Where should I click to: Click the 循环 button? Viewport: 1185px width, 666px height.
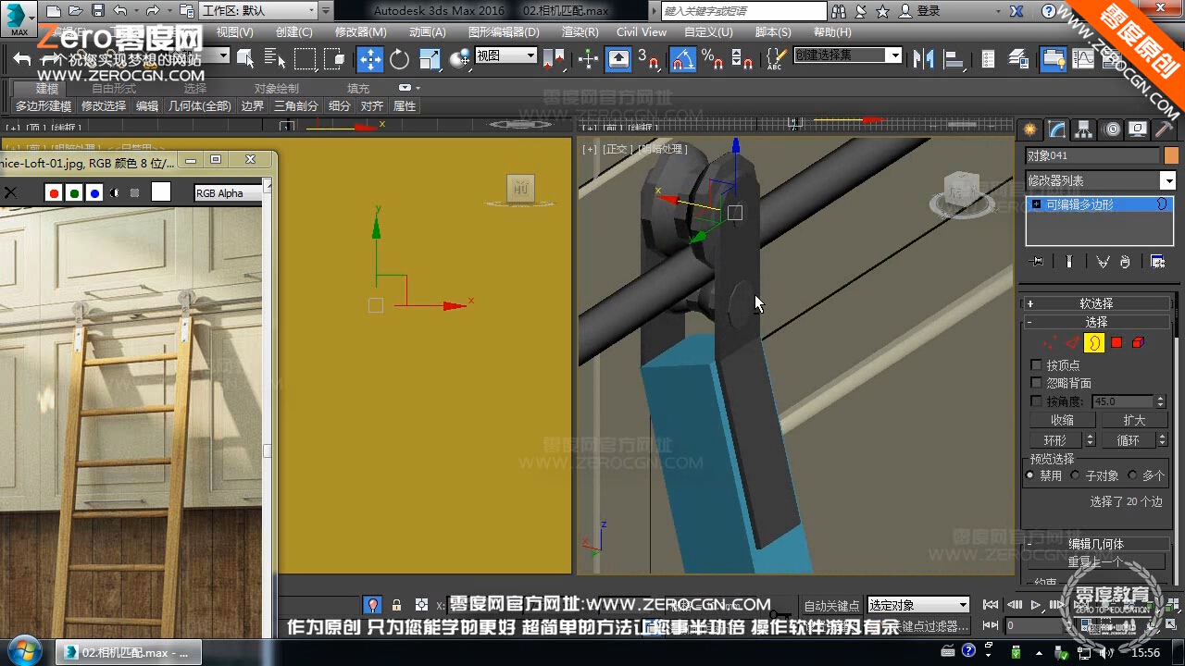1129,440
